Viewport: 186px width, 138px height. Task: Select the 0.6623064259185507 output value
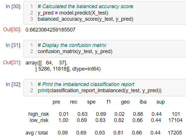pyautogui.click(x=50, y=30)
